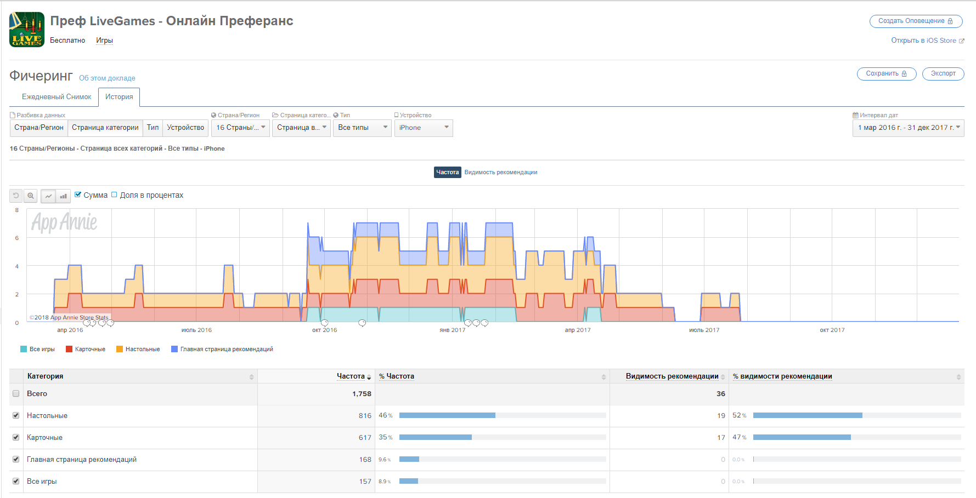Image resolution: width=976 pixels, height=498 pixels.
Task: Select Видимость рекомендации chart tab
Action: click(500, 173)
